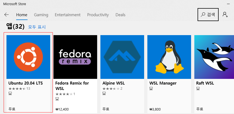
Task: Click the 무료 price under Raft WSL
Action: pyautogui.click(x=200, y=109)
